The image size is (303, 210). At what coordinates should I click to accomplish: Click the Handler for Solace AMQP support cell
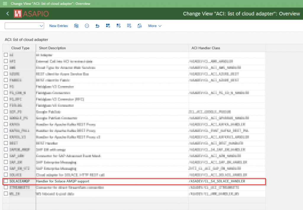pos(62,181)
